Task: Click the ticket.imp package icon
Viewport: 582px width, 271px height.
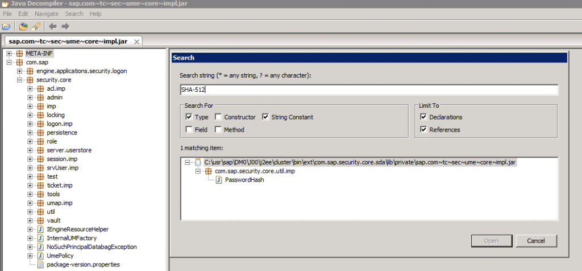Action: 41,185
